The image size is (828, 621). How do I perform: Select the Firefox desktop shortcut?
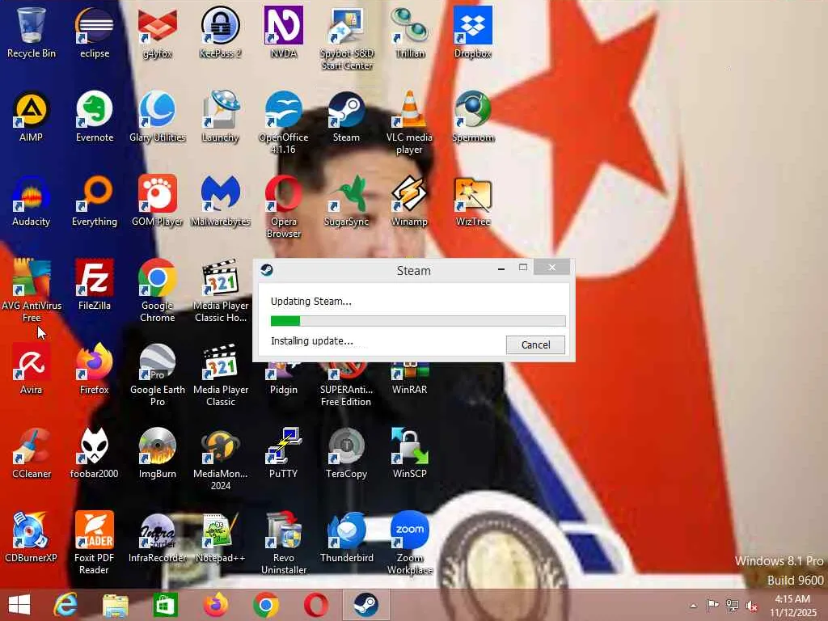point(95,369)
